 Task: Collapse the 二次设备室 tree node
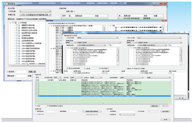tap(11, 23)
